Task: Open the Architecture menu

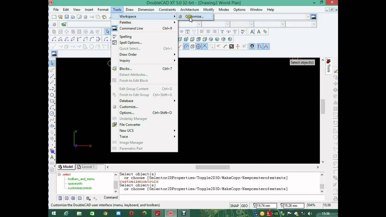Action: (x=189, y=10)
